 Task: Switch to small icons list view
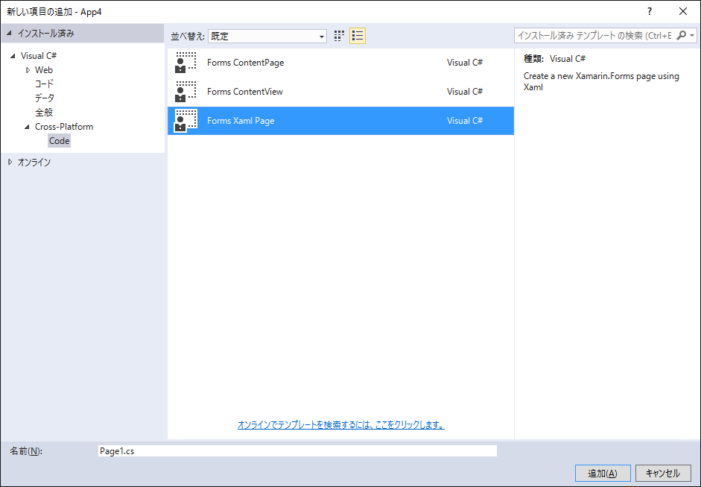tap(358, 36)
